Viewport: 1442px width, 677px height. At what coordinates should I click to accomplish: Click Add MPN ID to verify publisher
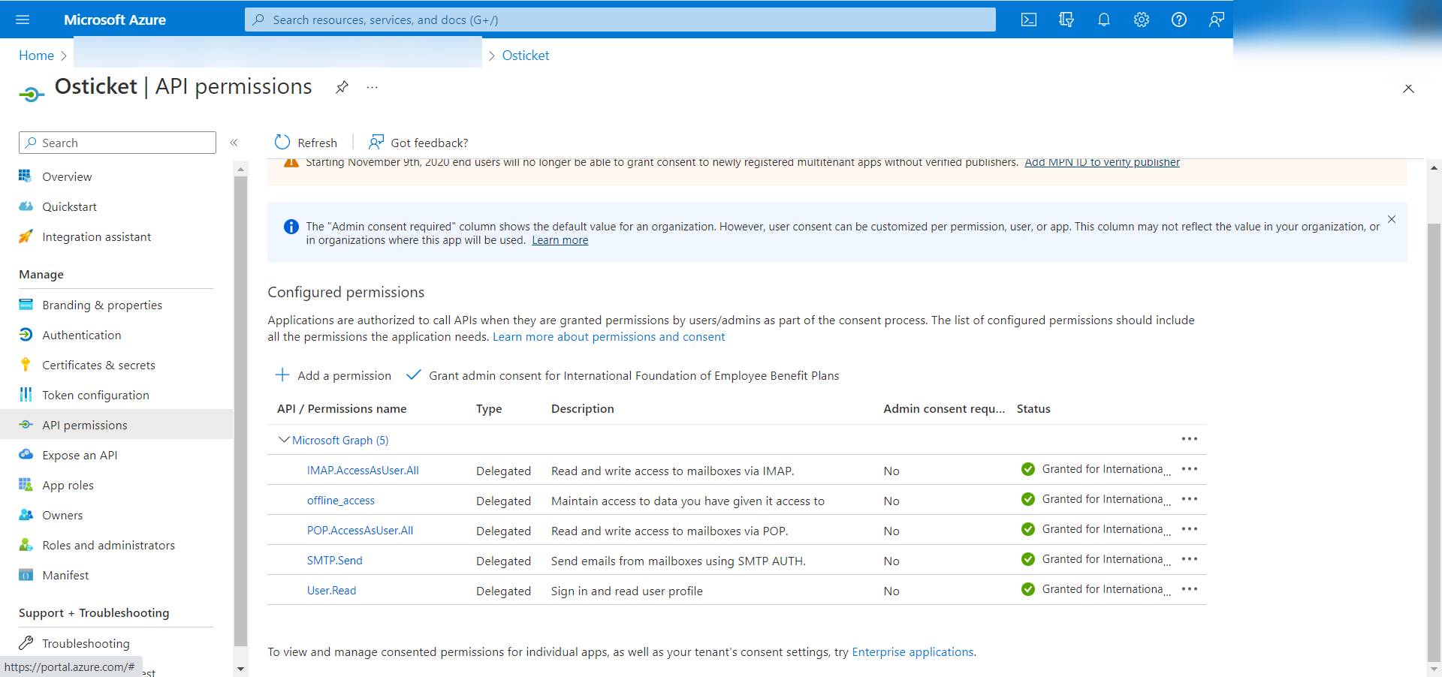[x=1102, y=162]
